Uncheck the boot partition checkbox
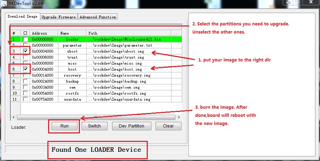320x161 pixels. point(25,69)
